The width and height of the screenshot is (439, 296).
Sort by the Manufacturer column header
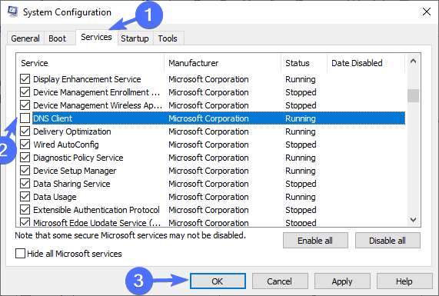coord(223,63)
